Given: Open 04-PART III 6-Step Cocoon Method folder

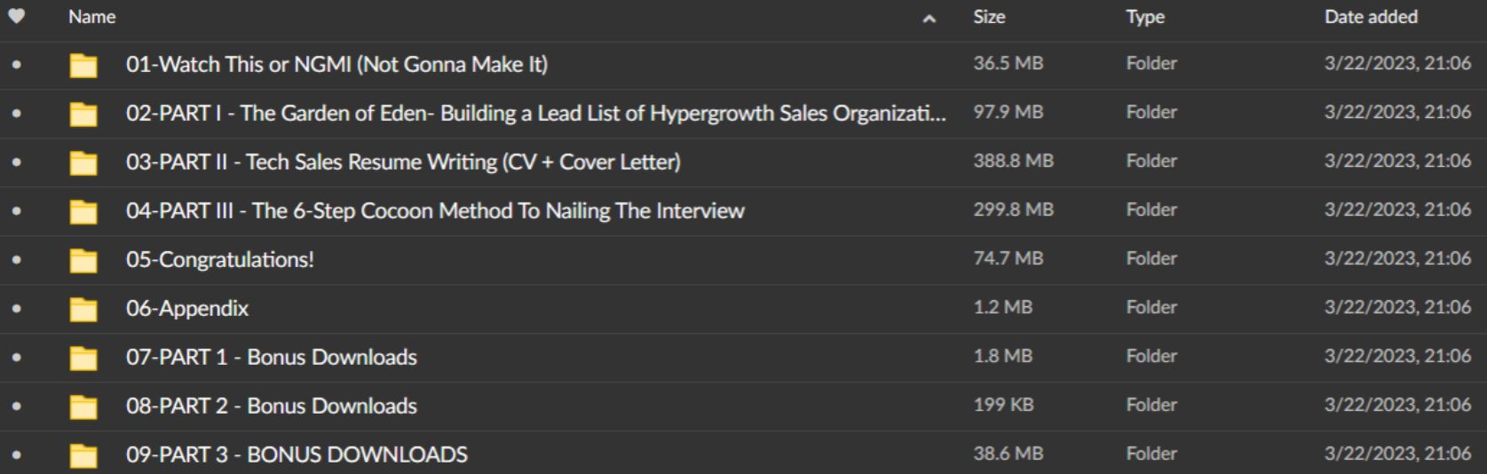Looking at the screenshot, I should point(435,211).
